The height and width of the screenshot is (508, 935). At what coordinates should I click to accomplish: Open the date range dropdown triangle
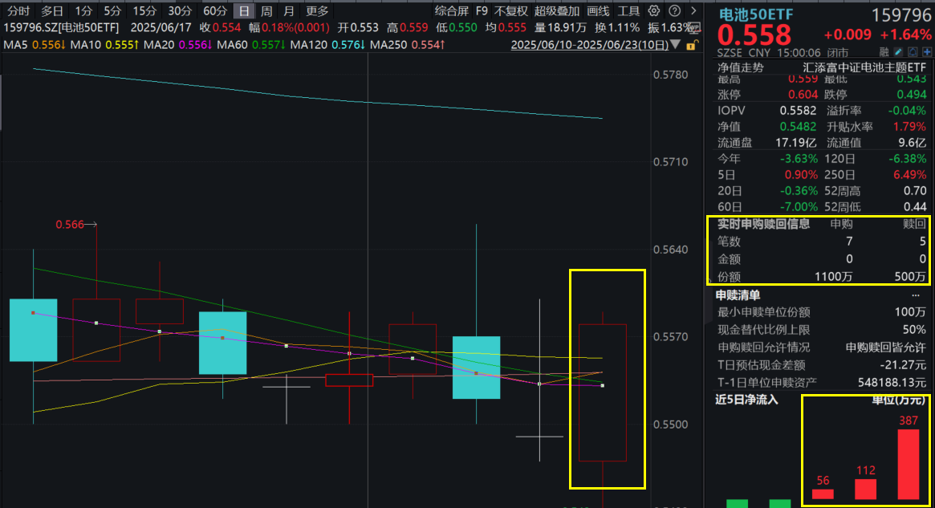[x=675, y=44]
